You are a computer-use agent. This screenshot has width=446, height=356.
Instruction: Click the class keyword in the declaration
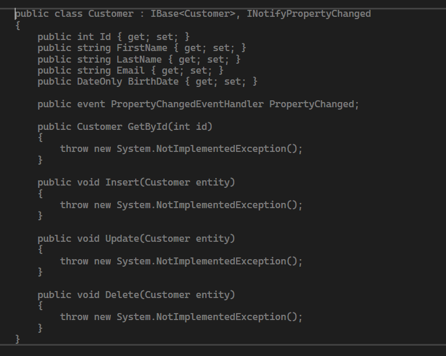pos(68,13)
